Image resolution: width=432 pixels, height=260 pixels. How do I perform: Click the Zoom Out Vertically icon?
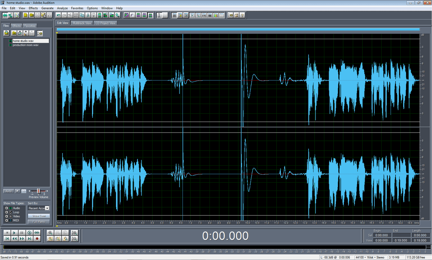pyautogui.click(x=75, y=238)
